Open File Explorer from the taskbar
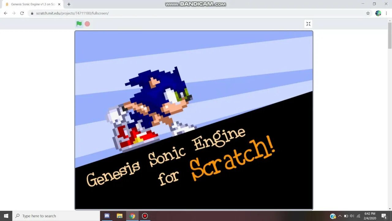 click(119, 216)
